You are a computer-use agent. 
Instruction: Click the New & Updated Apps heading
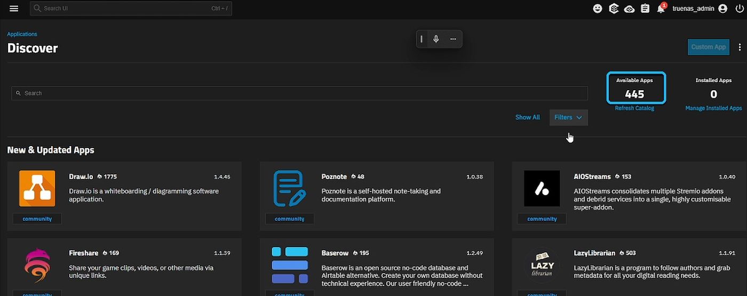point(51,150)
